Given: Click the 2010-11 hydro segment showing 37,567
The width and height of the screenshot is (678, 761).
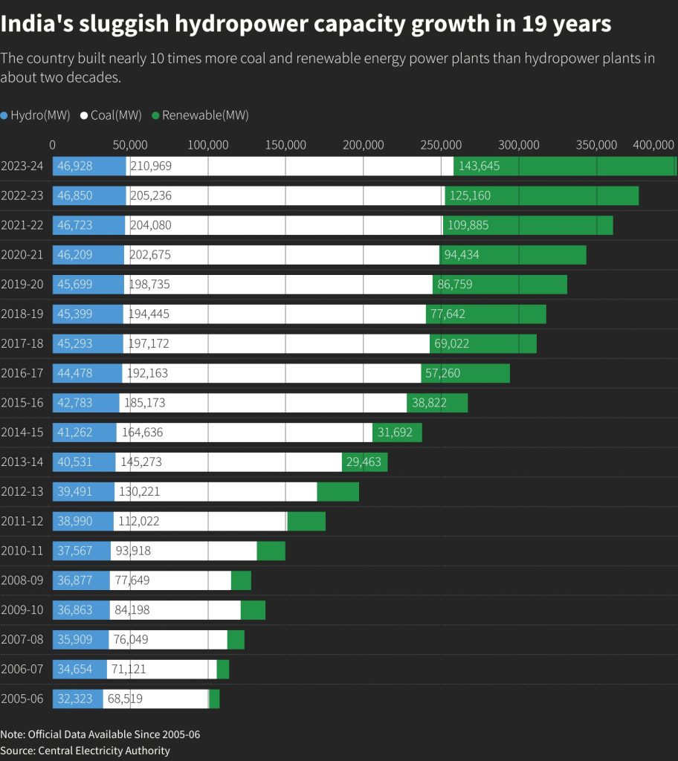Looking at the screenshot, I should click(x=81, y=551).
